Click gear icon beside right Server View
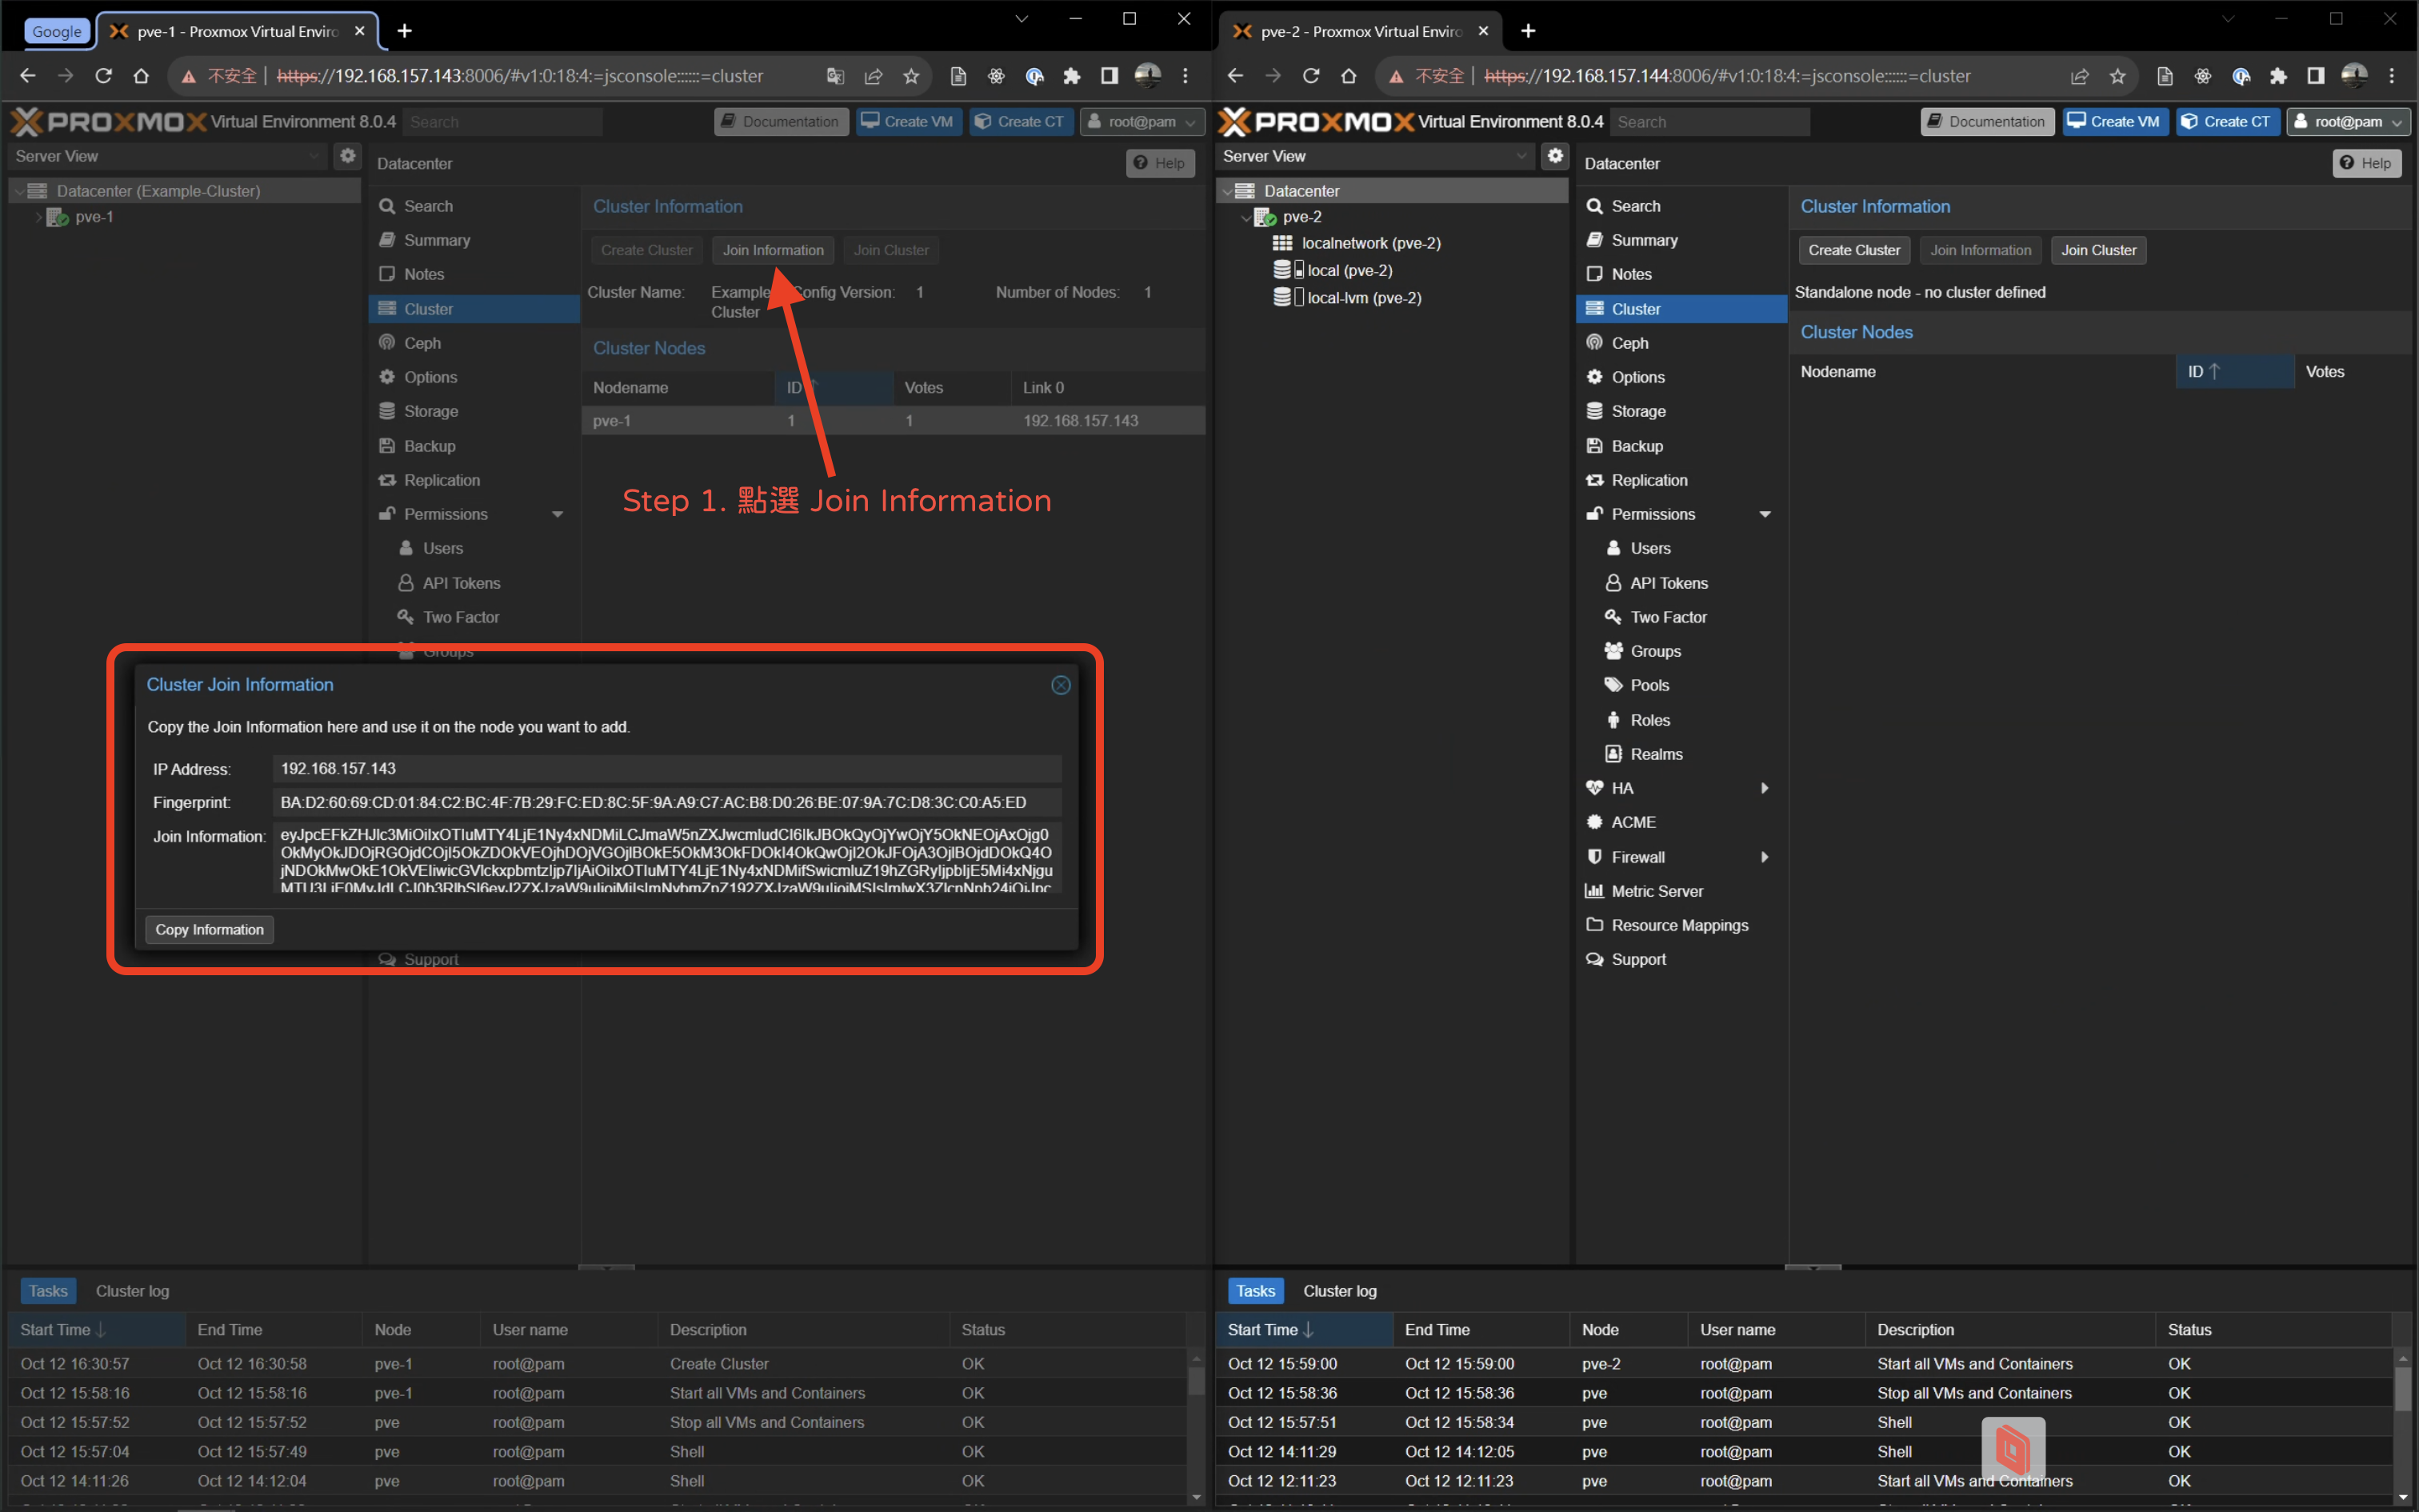The height and width of the screenshot is (1512, 2419). pyautogui.click(x=1554, y=156)
